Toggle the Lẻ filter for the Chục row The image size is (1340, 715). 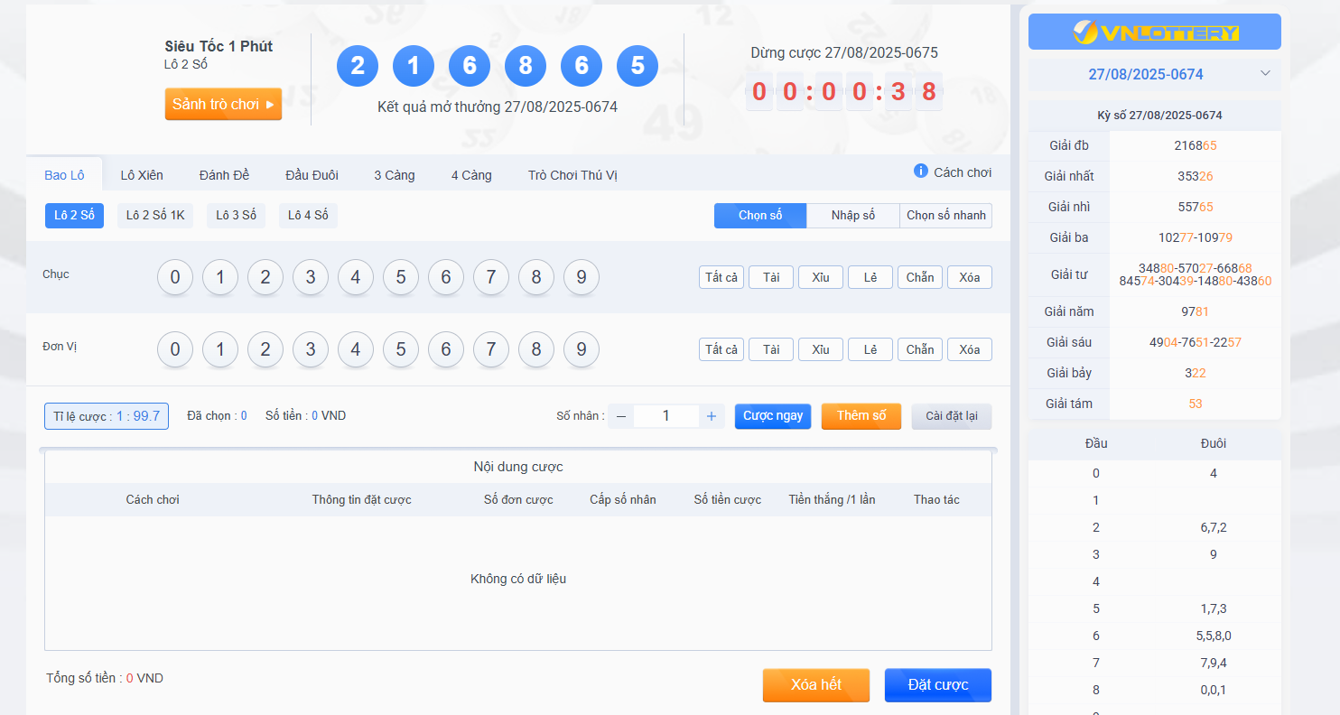(x=870, y=277)
